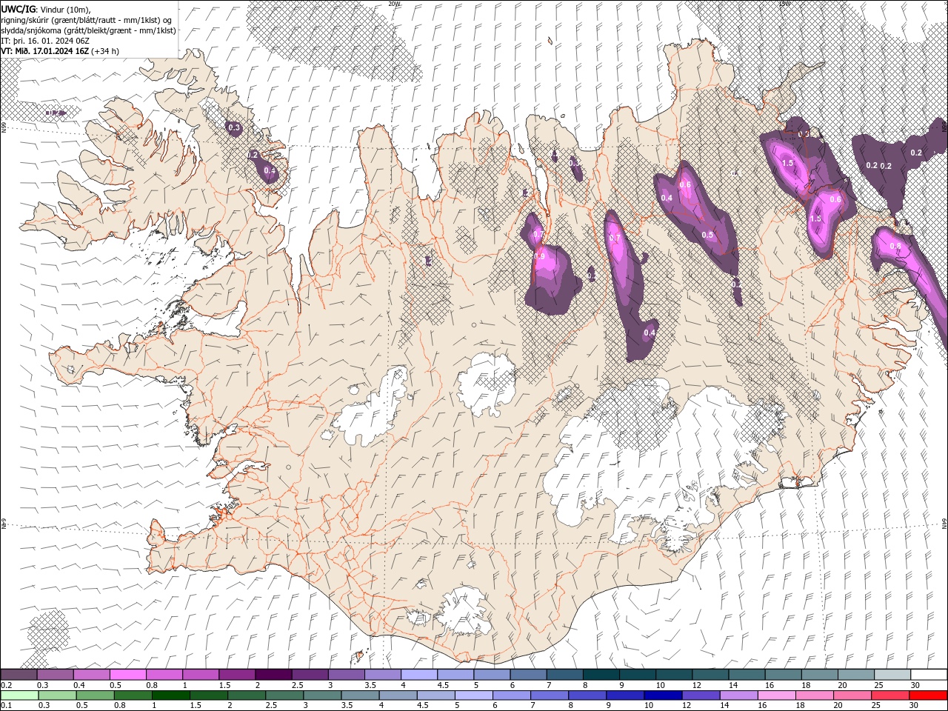This screenshot has height=711, width=948.
Task: Pick the bright pink 0.5 swatch in the upper legend
Action: pyautogui.click(x=127, y=675)
